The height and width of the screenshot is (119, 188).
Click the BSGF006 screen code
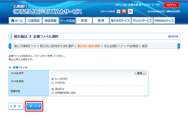click(173, 36)
